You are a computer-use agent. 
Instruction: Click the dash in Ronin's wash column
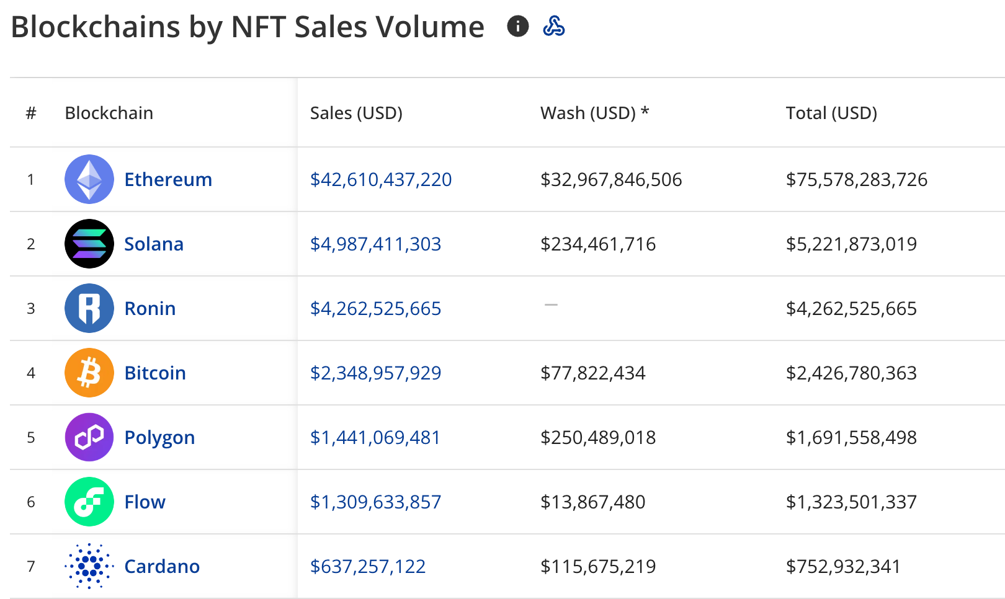551,304
